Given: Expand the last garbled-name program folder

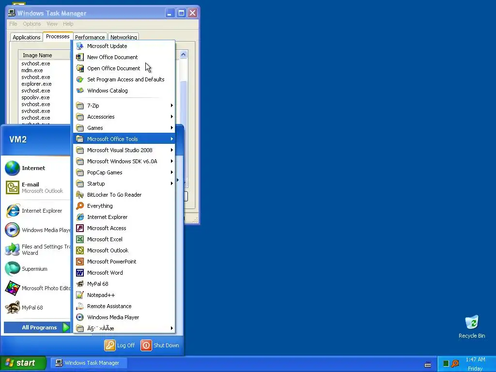Looking at the screenshot, I should [124, 328].
